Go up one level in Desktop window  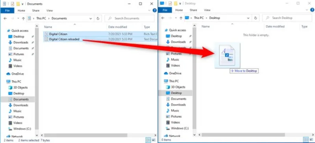(x=181, y=18)
